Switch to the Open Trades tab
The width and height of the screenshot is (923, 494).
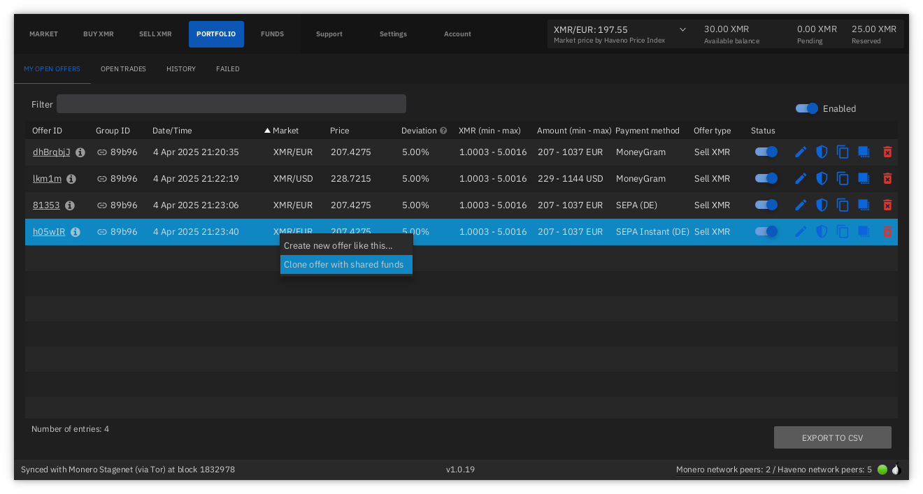(x=123, y=69)
